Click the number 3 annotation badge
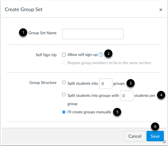Image resolution: width=168 pixels, height=146 pixels. pyautogui.click(x=131, y=83)
